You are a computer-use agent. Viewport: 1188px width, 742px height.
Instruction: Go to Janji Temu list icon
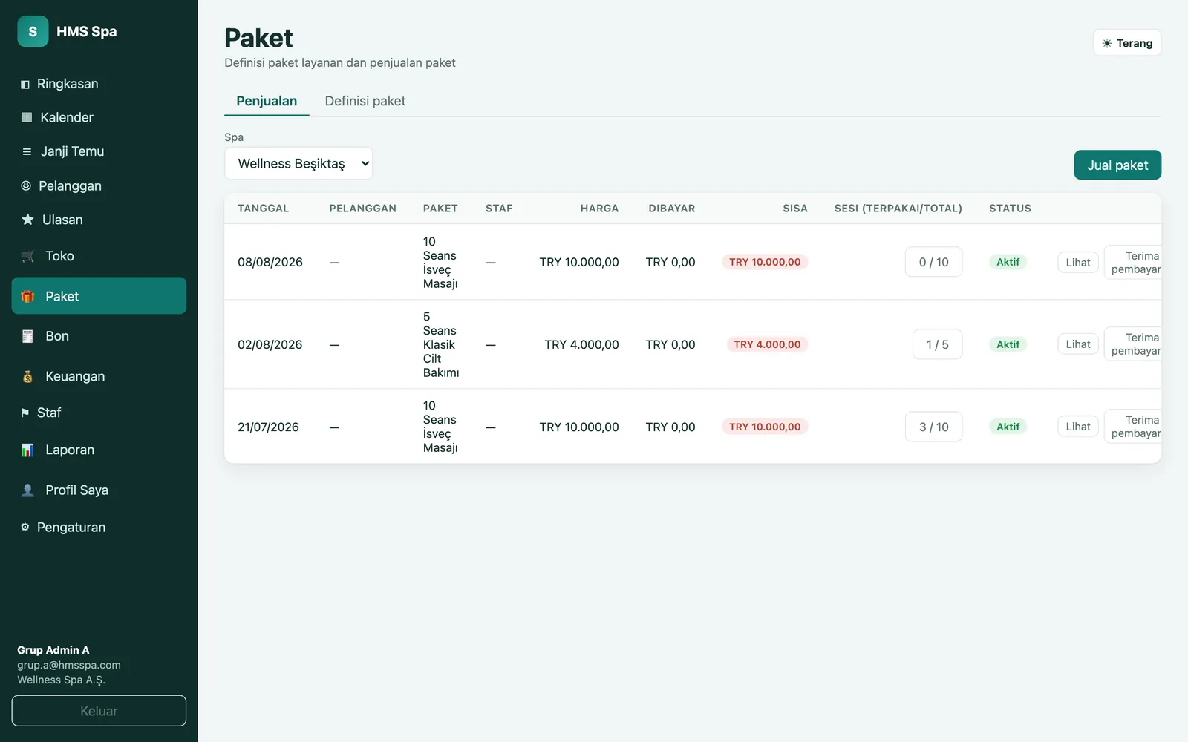27,151
